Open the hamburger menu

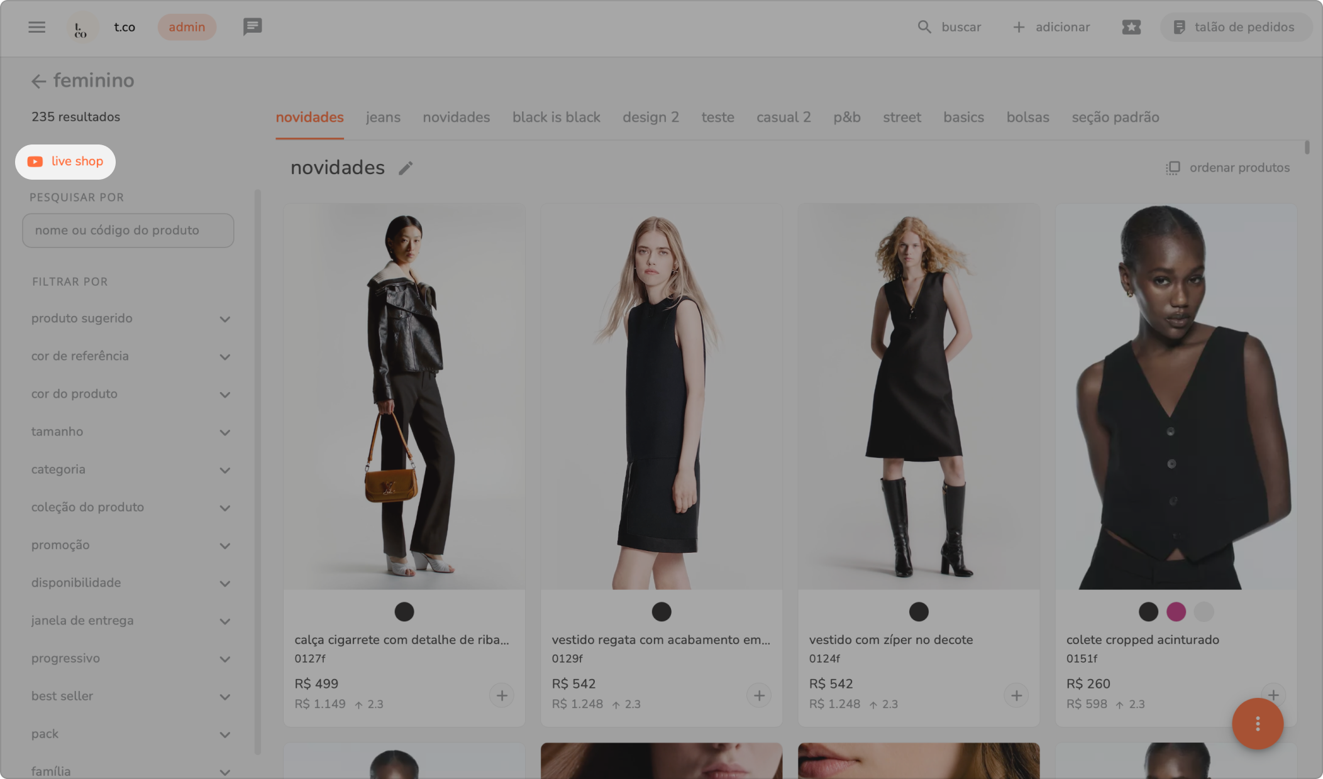tap(37, 27)
